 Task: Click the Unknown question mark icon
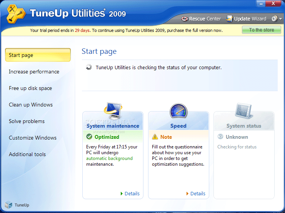[220, 136]
